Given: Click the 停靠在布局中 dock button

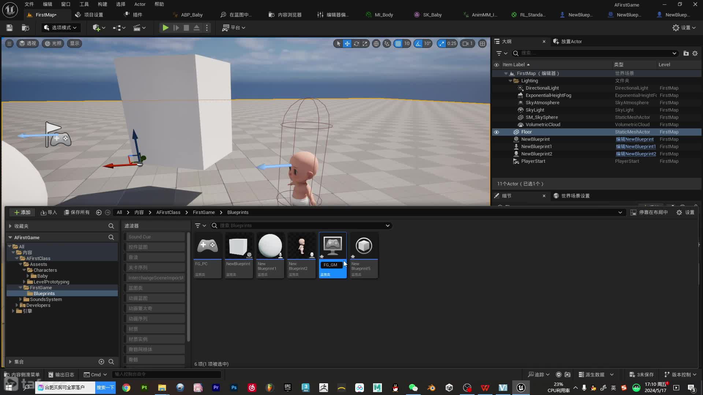Looking at the screenshot, I should coord(649,212).
